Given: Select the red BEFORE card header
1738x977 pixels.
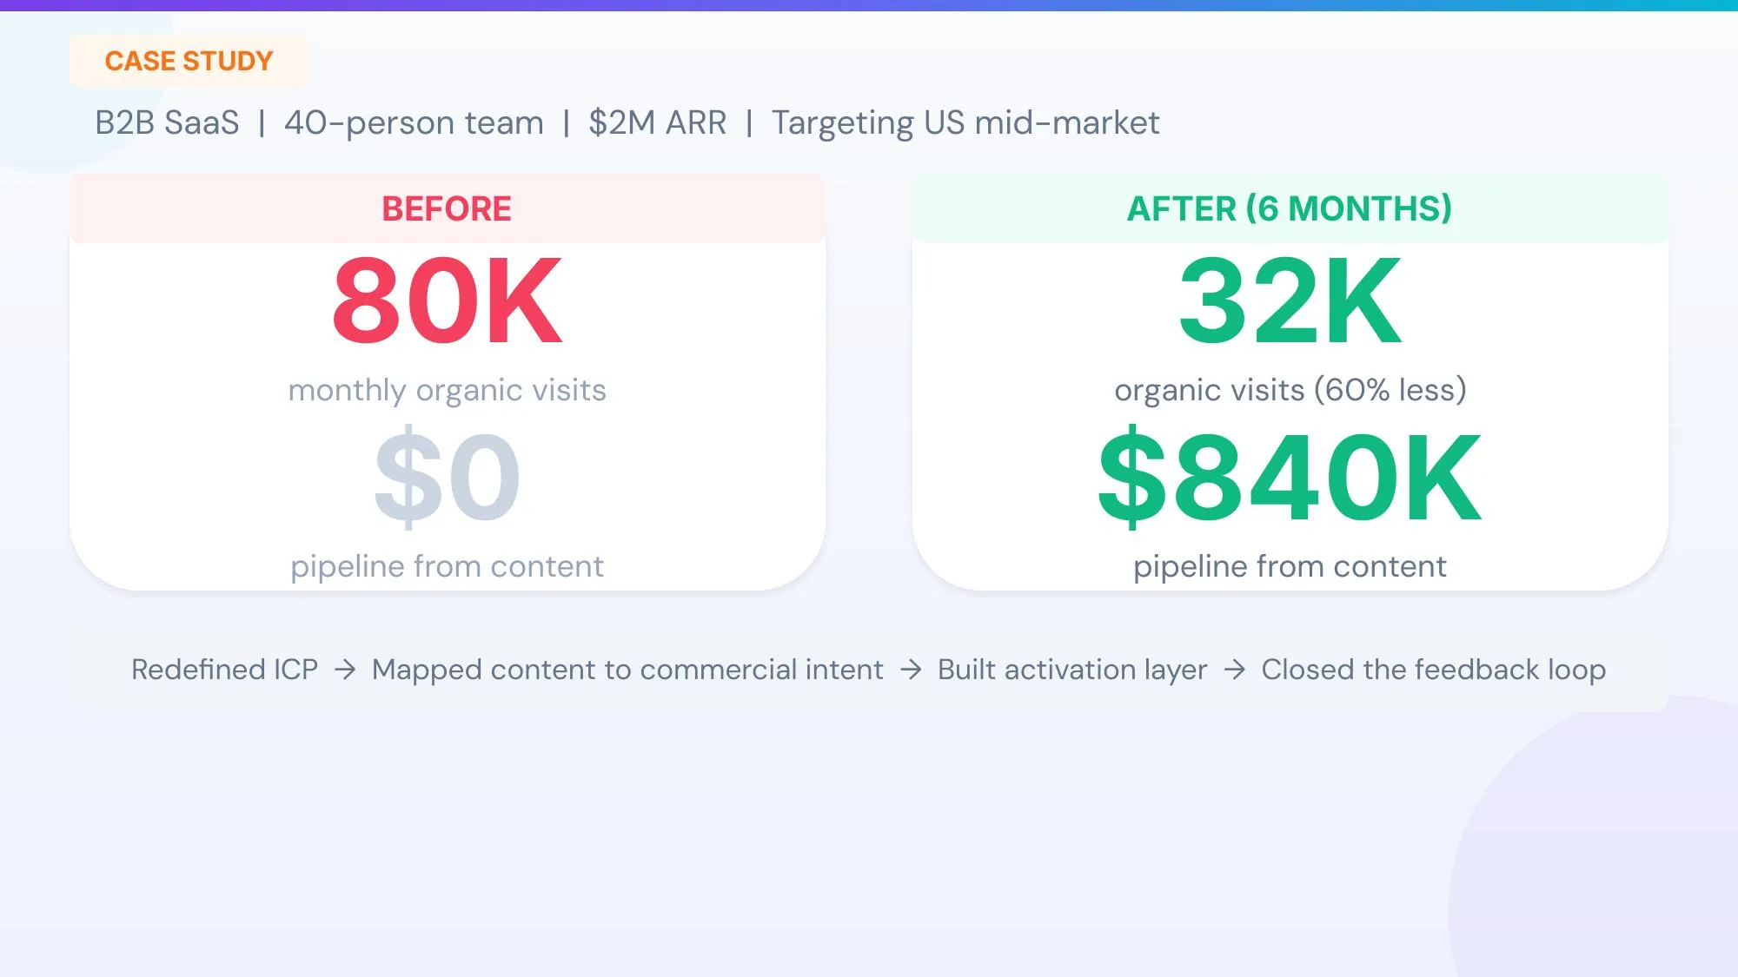Looking at the screenshot, I should click(x=447, y=208).
